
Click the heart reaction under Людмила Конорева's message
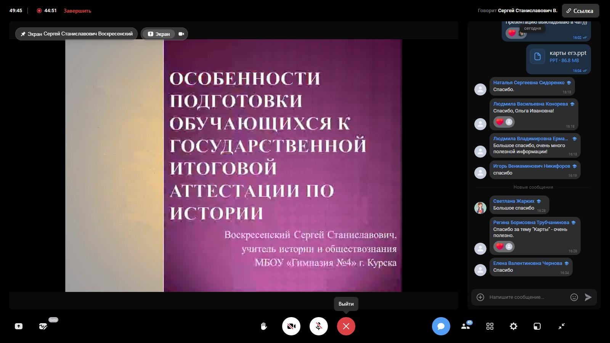click(500, 122)
